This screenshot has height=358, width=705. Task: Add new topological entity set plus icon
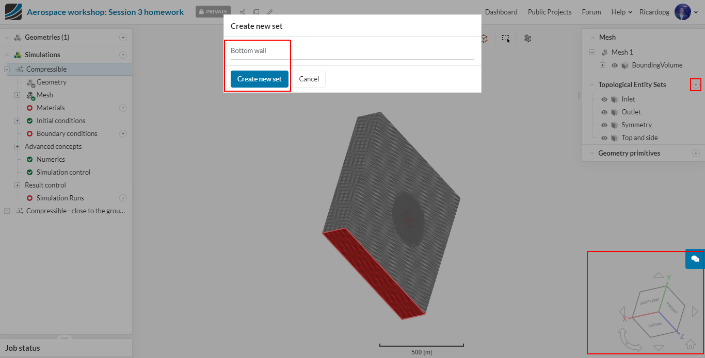(696, 84)
